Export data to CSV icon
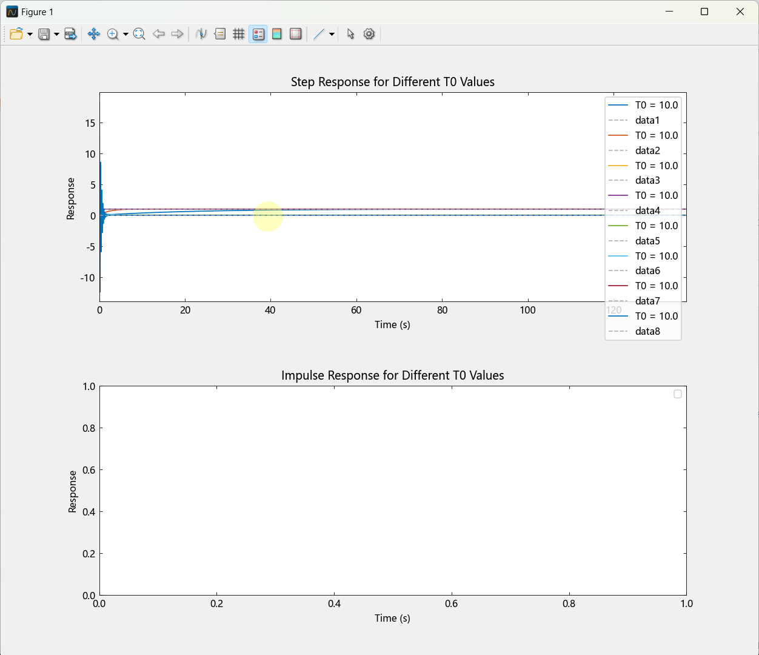 (71, 34)
